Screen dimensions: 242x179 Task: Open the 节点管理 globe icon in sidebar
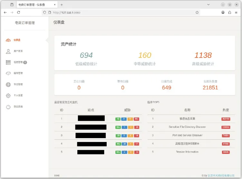click(x=8, y=84)
